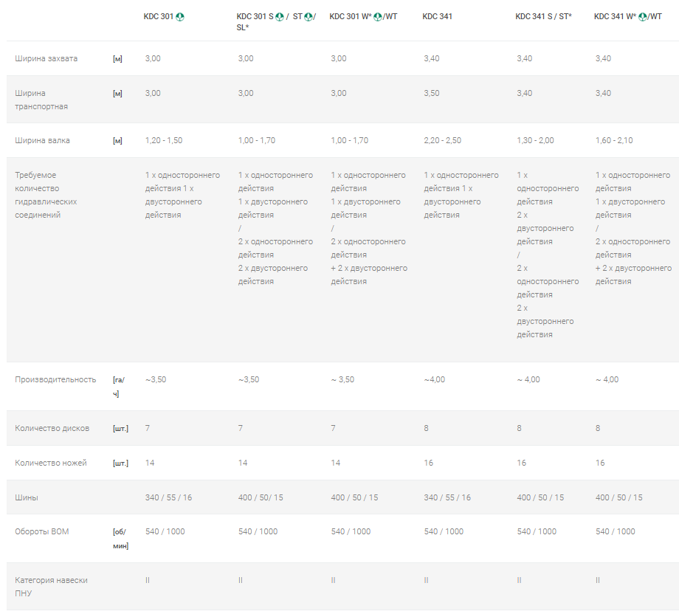Click the Требуемое количество гидравлических соединений label
Screen dimensions: 679x614
point(46,195)
